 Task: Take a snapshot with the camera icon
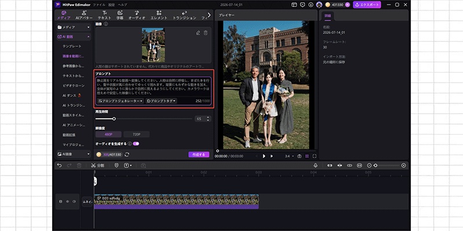299,156
